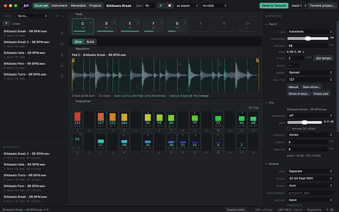
Task: Click the waveform end marker E
Action: (x=257, y=60)
